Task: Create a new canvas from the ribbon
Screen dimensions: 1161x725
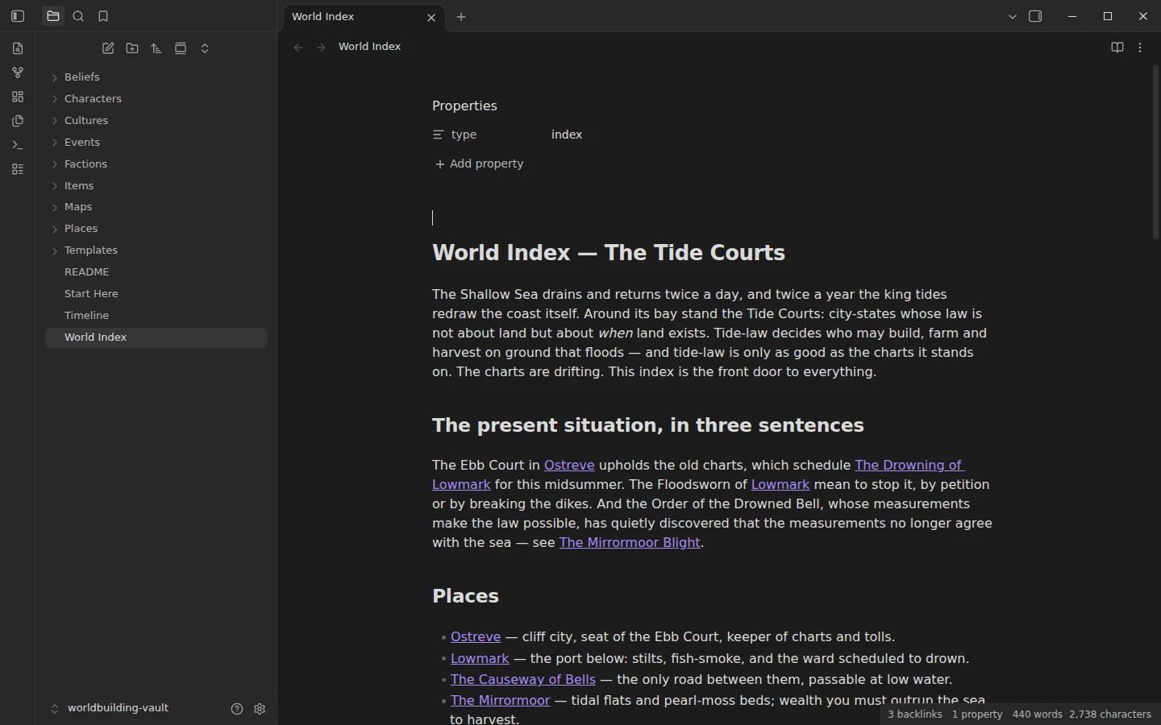Action: 18,97
